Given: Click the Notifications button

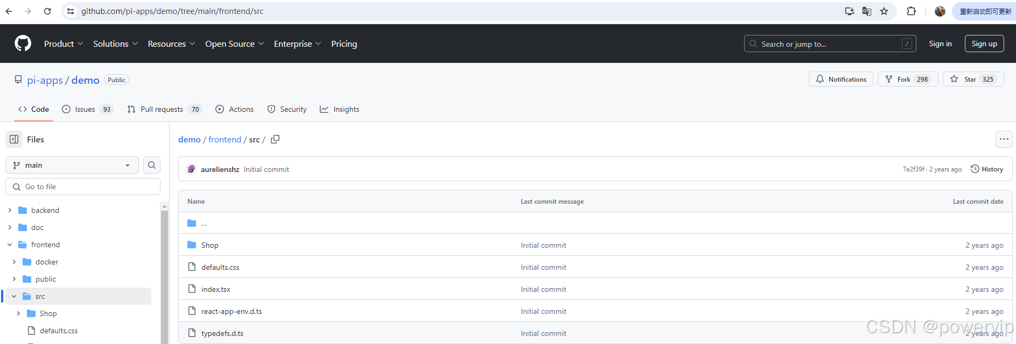Looking at the screenshot, I should (841, 79).
